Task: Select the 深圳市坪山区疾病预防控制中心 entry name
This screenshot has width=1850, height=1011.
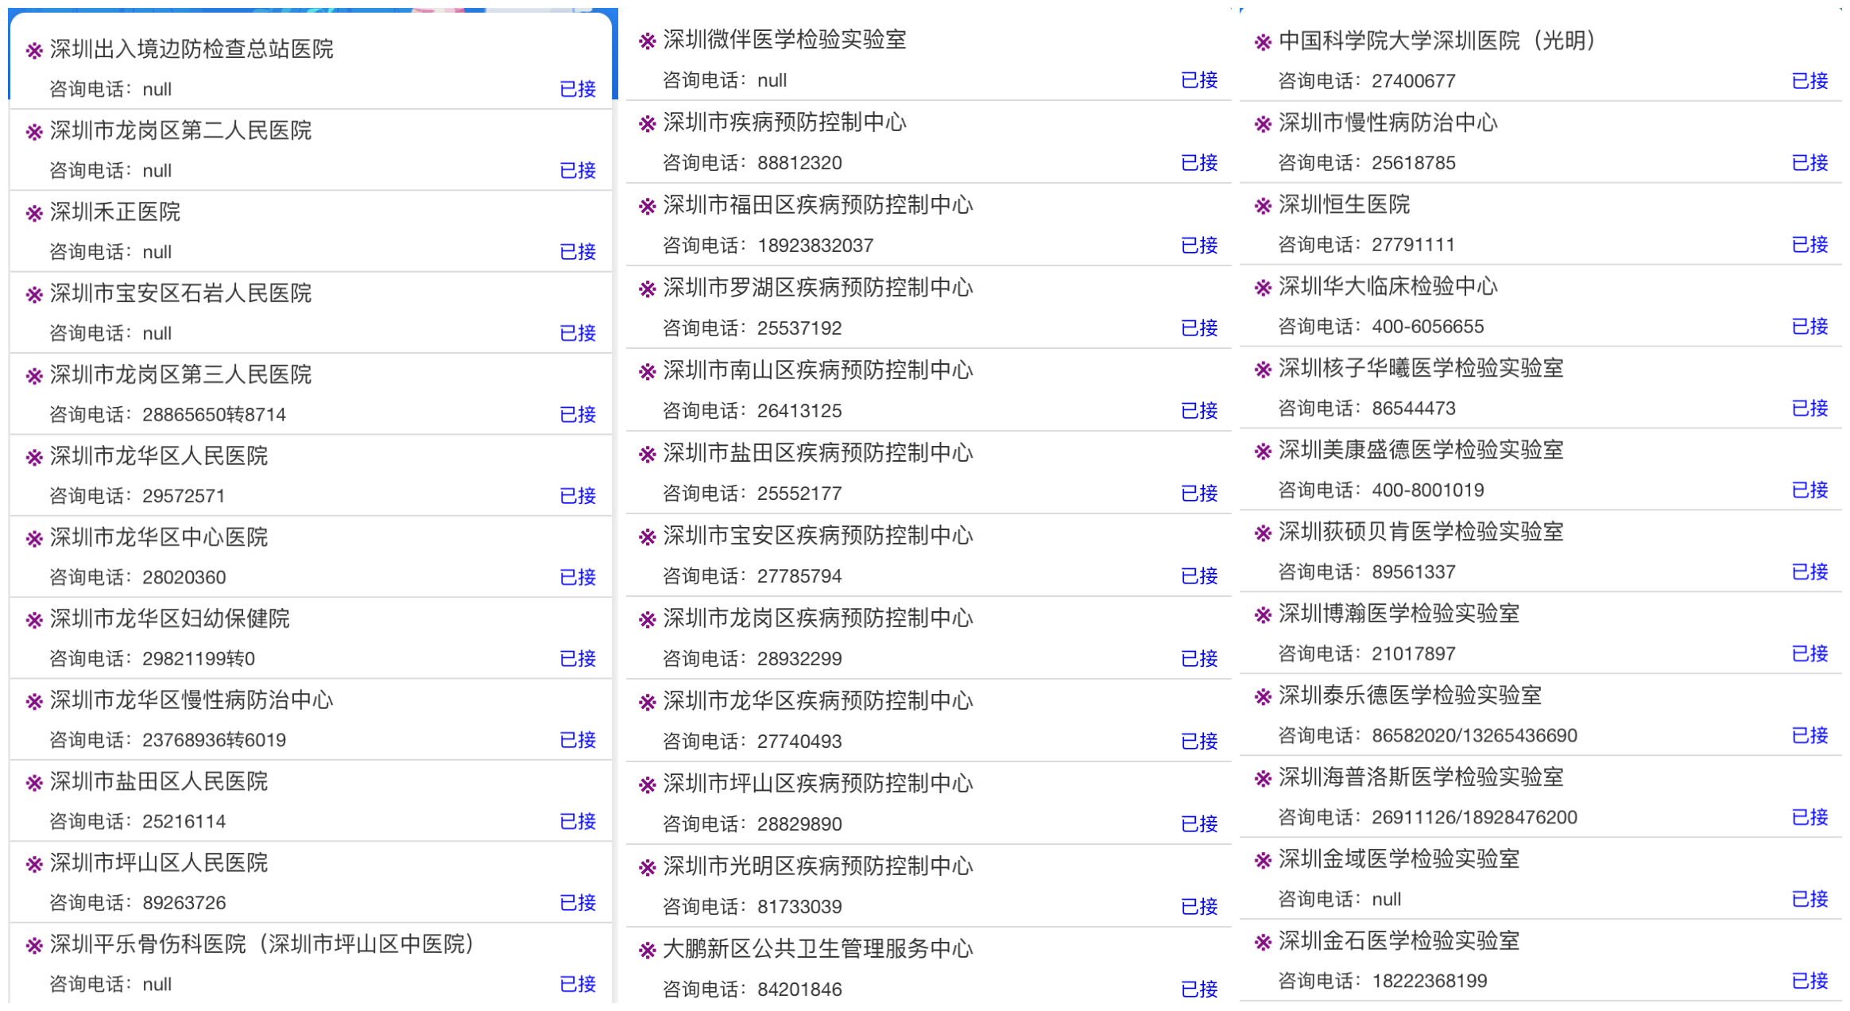Action: 818,784
